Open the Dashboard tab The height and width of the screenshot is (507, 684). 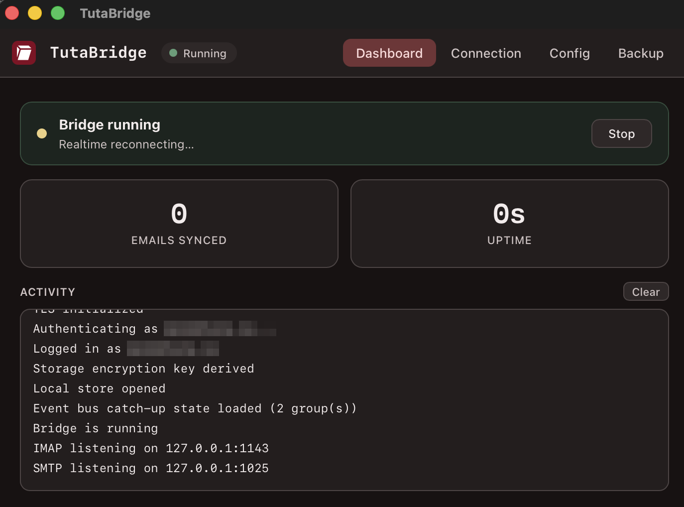click(x=389, y=53)
